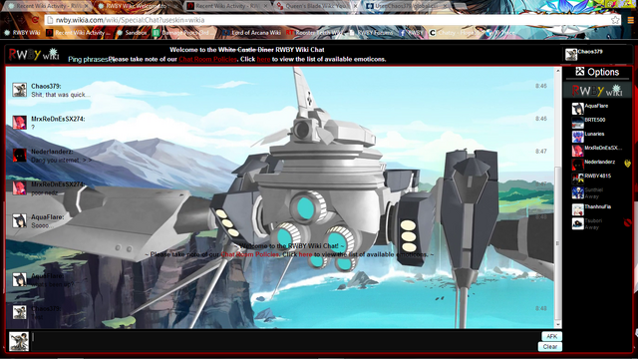Click AquaFlare's avatar in the user list
638x359 pixels.
click(577, 109)
